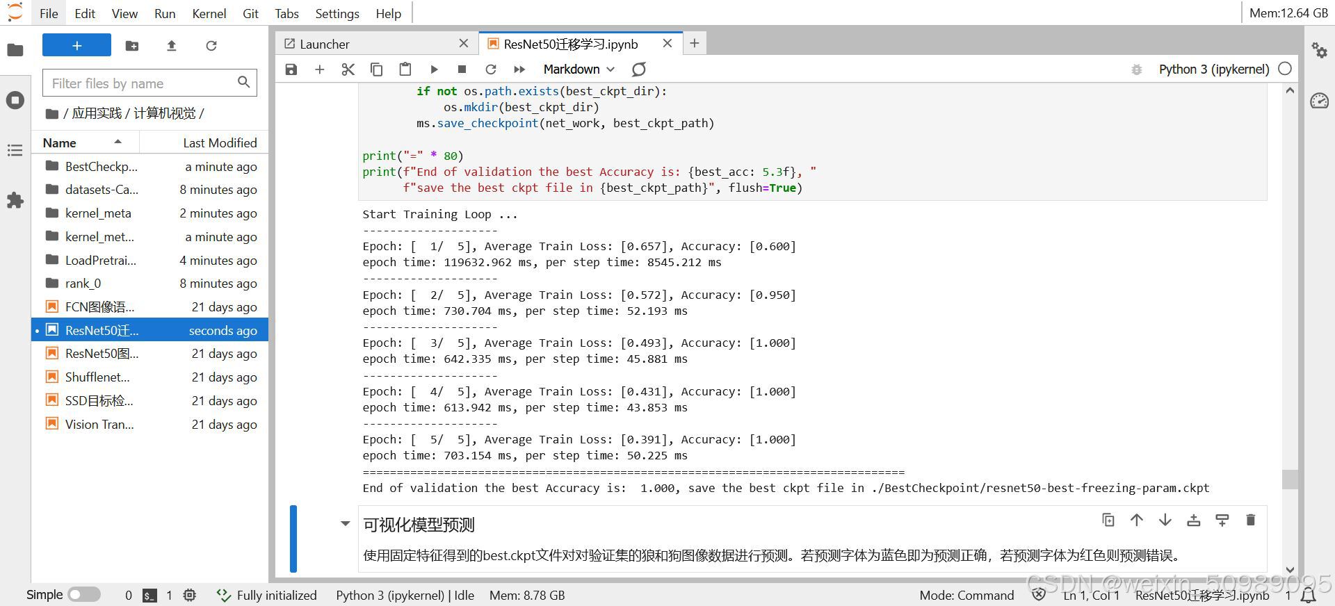Click the kernel chip icon in status bar
1335x606 pixels.
(x=190, y=596)
